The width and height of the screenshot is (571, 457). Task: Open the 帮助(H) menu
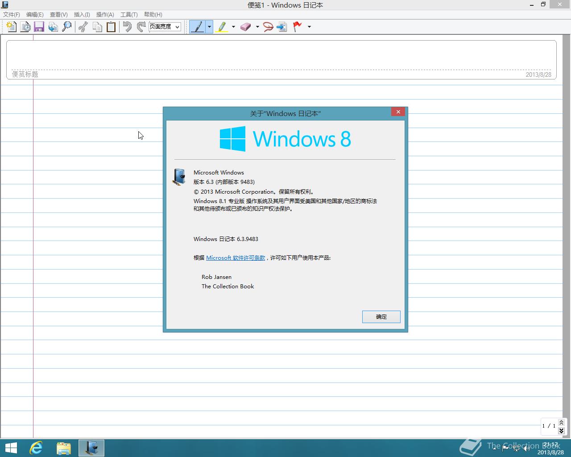pos(153,15)
